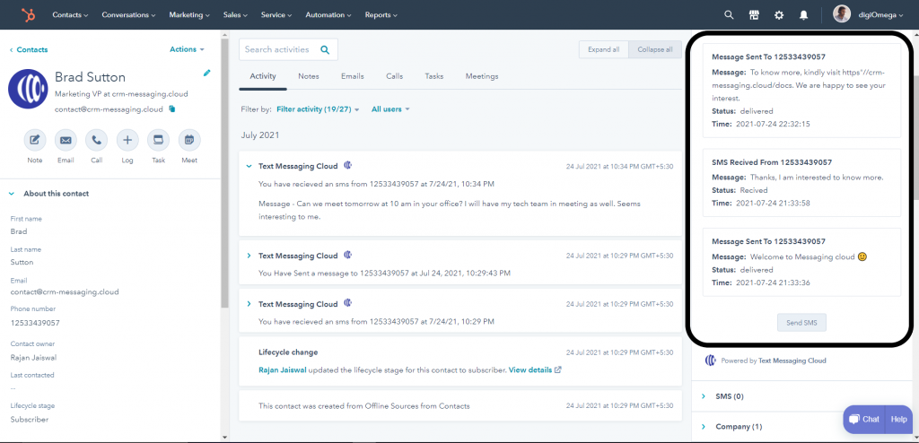Click the Collapse all button

point(655,50)
